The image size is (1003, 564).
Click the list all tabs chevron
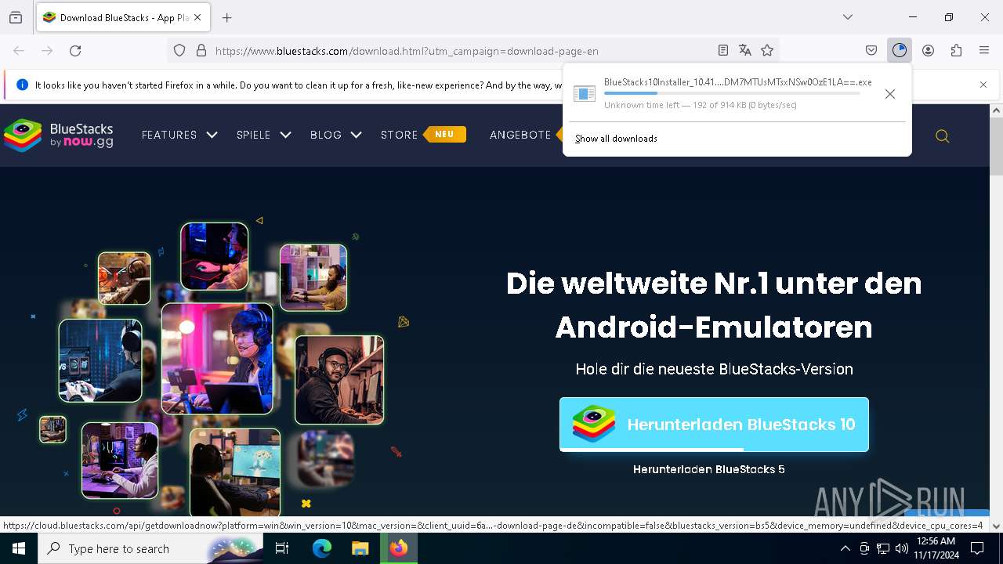click(848, 17)
